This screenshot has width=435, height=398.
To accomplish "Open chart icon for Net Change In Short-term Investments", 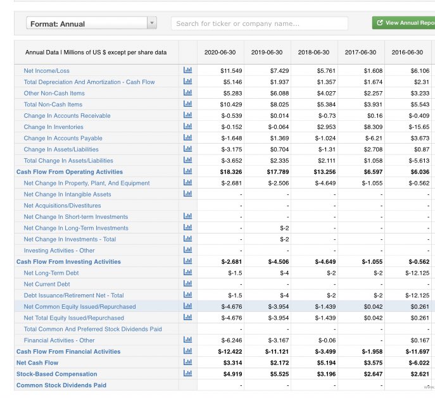I will point(187,216).
